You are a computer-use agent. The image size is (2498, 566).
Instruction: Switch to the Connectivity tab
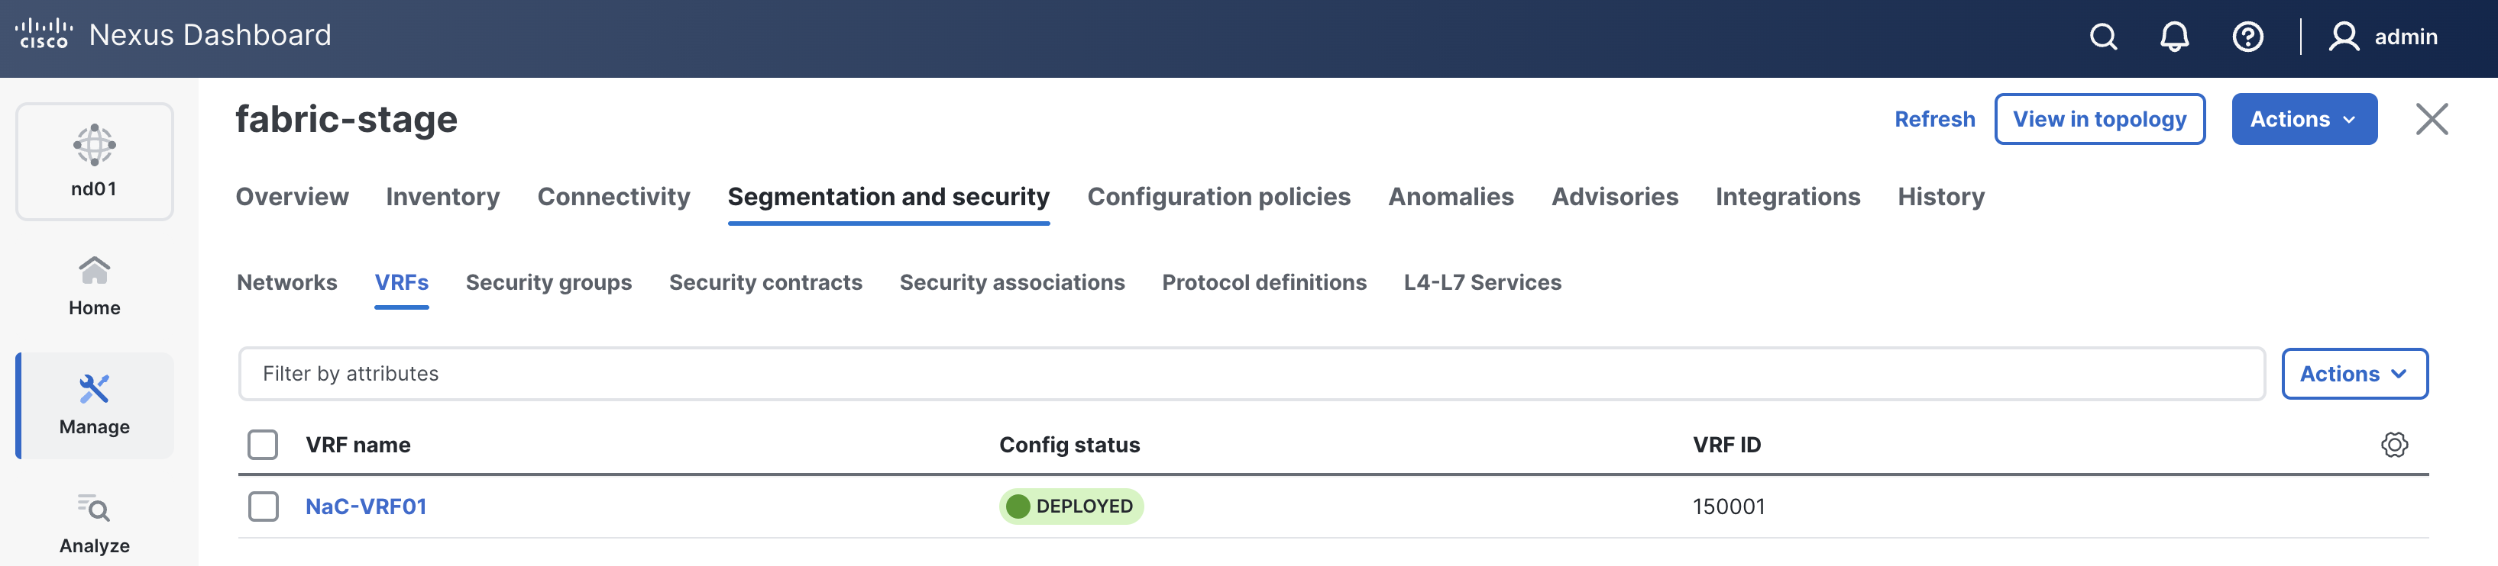point(613,196)
